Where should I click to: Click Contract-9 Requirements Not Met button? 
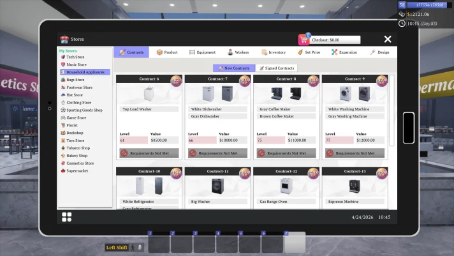pyautogui.click(x=355, y=153)
